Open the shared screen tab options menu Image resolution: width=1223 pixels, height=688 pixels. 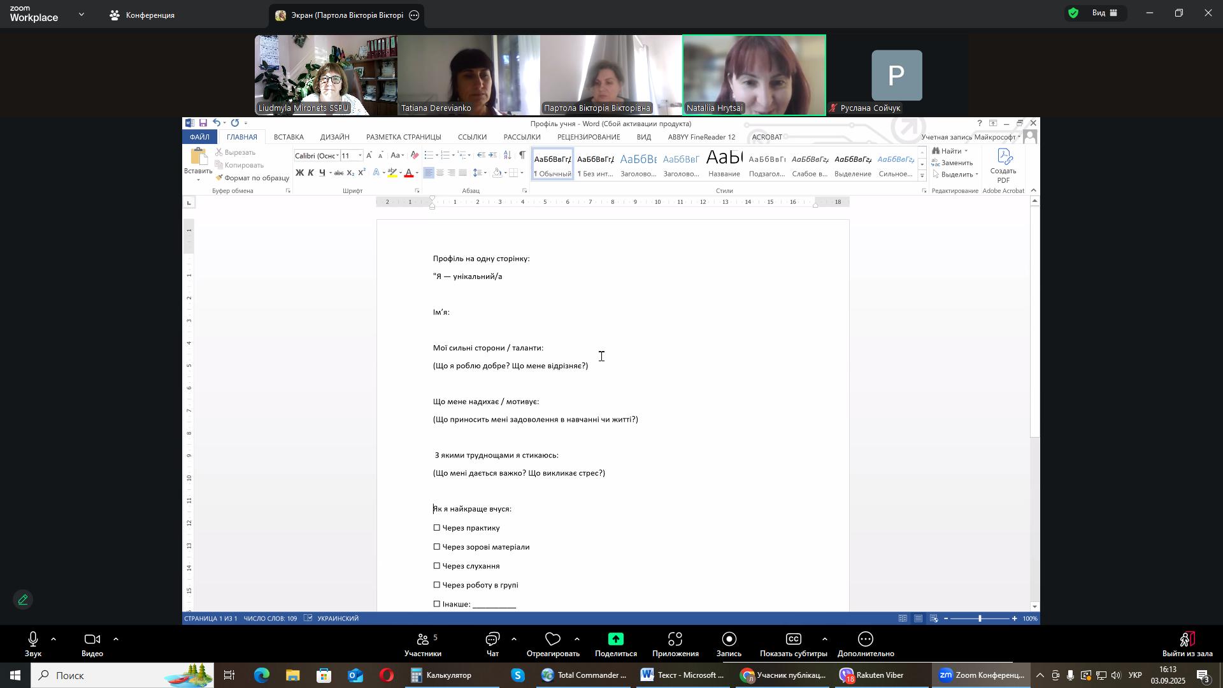414,15
